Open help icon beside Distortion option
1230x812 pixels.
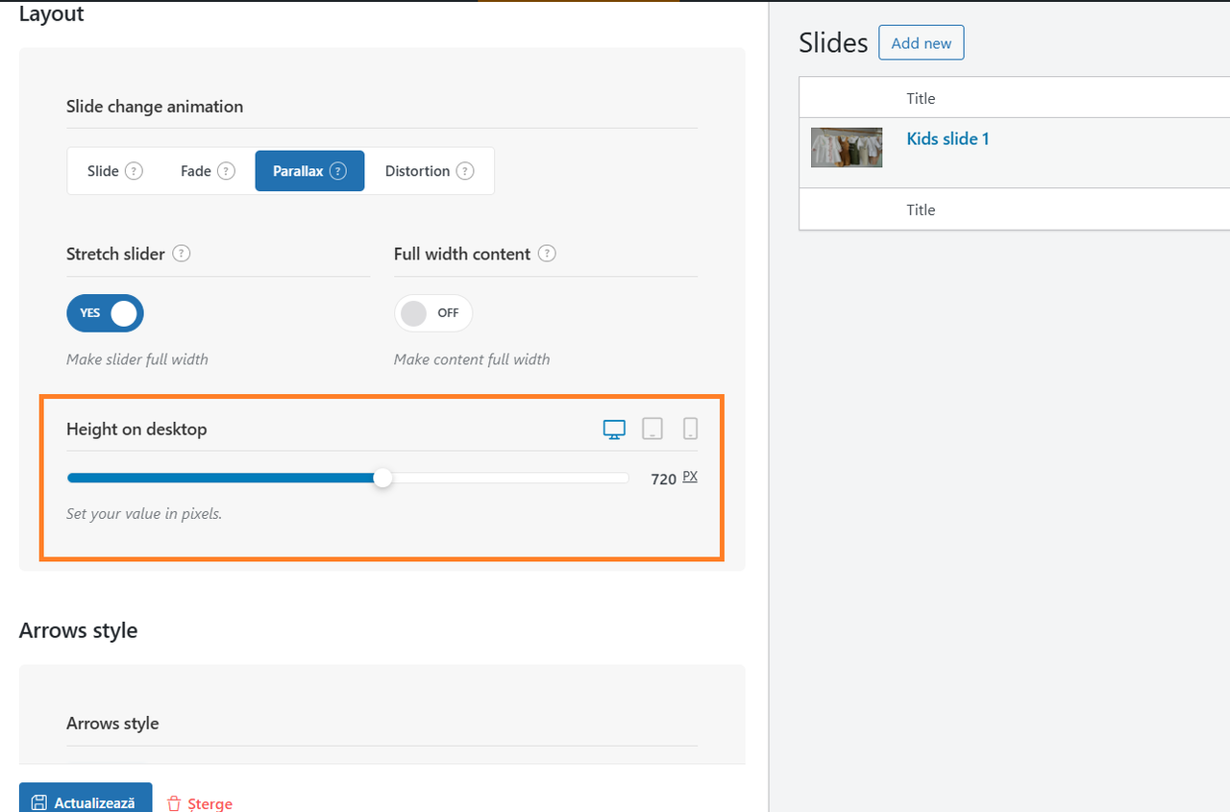coord(465,171)
